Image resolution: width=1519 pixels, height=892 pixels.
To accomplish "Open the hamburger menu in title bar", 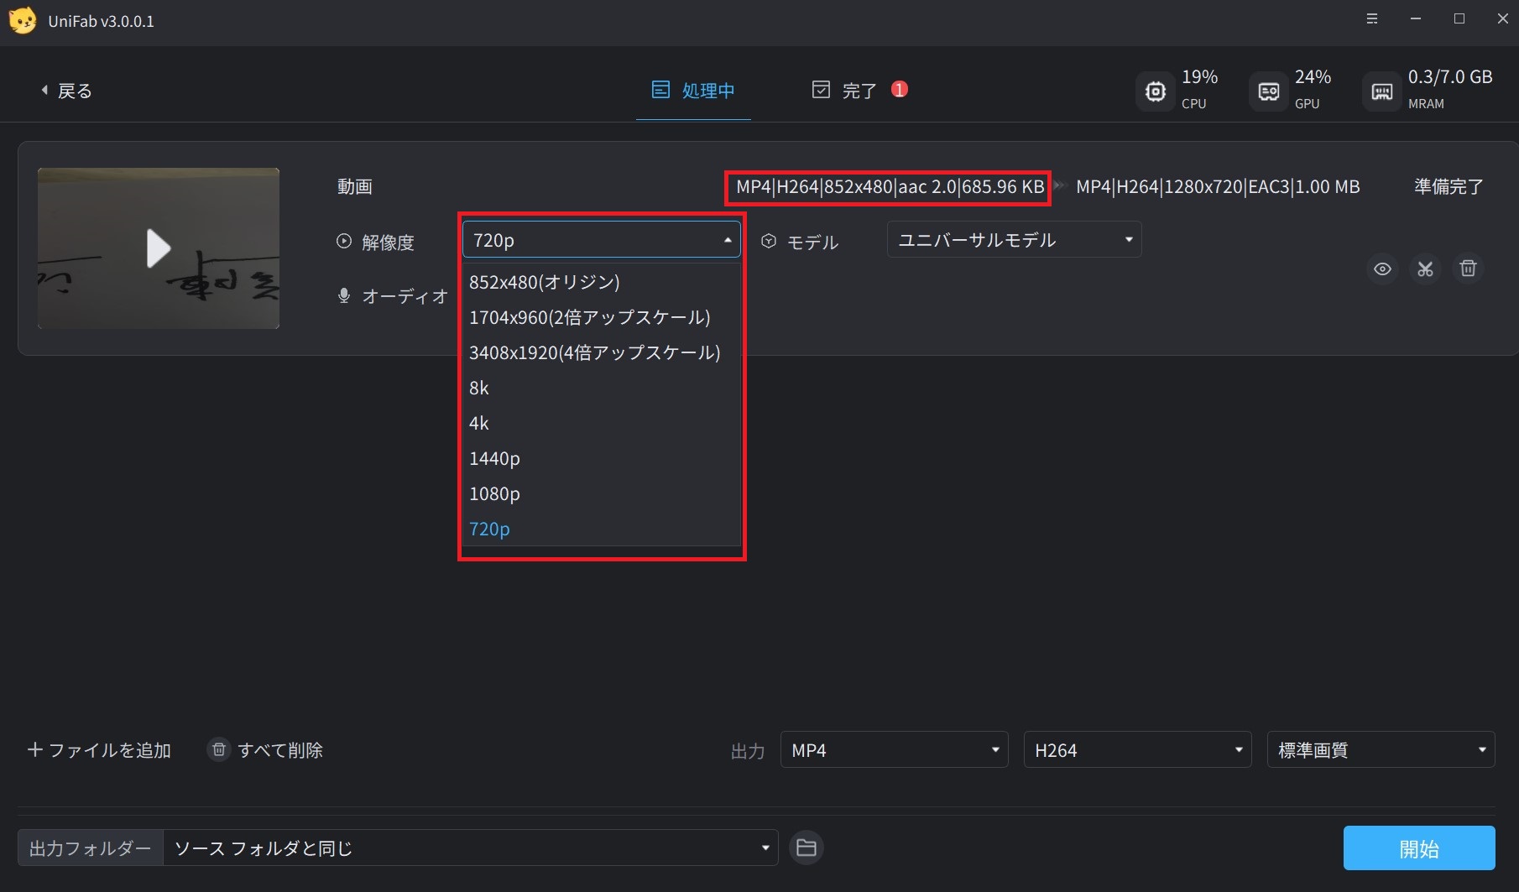I will 1372,18.
